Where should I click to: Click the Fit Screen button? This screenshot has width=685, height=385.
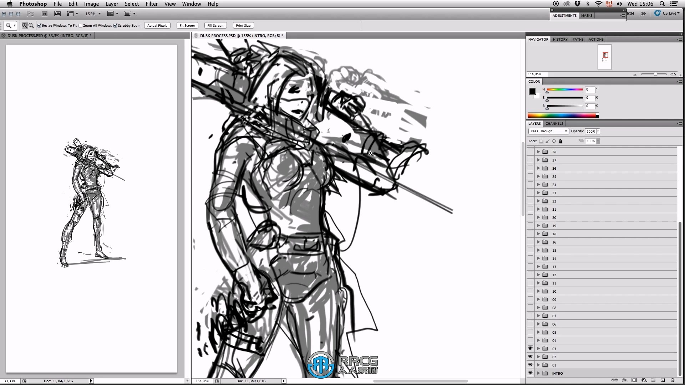[x=187, y=25]
